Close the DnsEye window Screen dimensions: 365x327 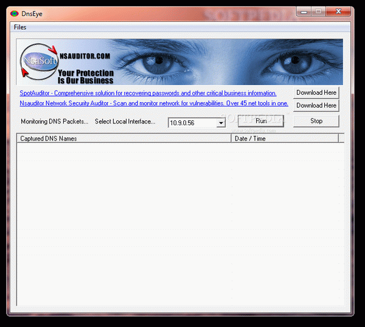[338, 12]
